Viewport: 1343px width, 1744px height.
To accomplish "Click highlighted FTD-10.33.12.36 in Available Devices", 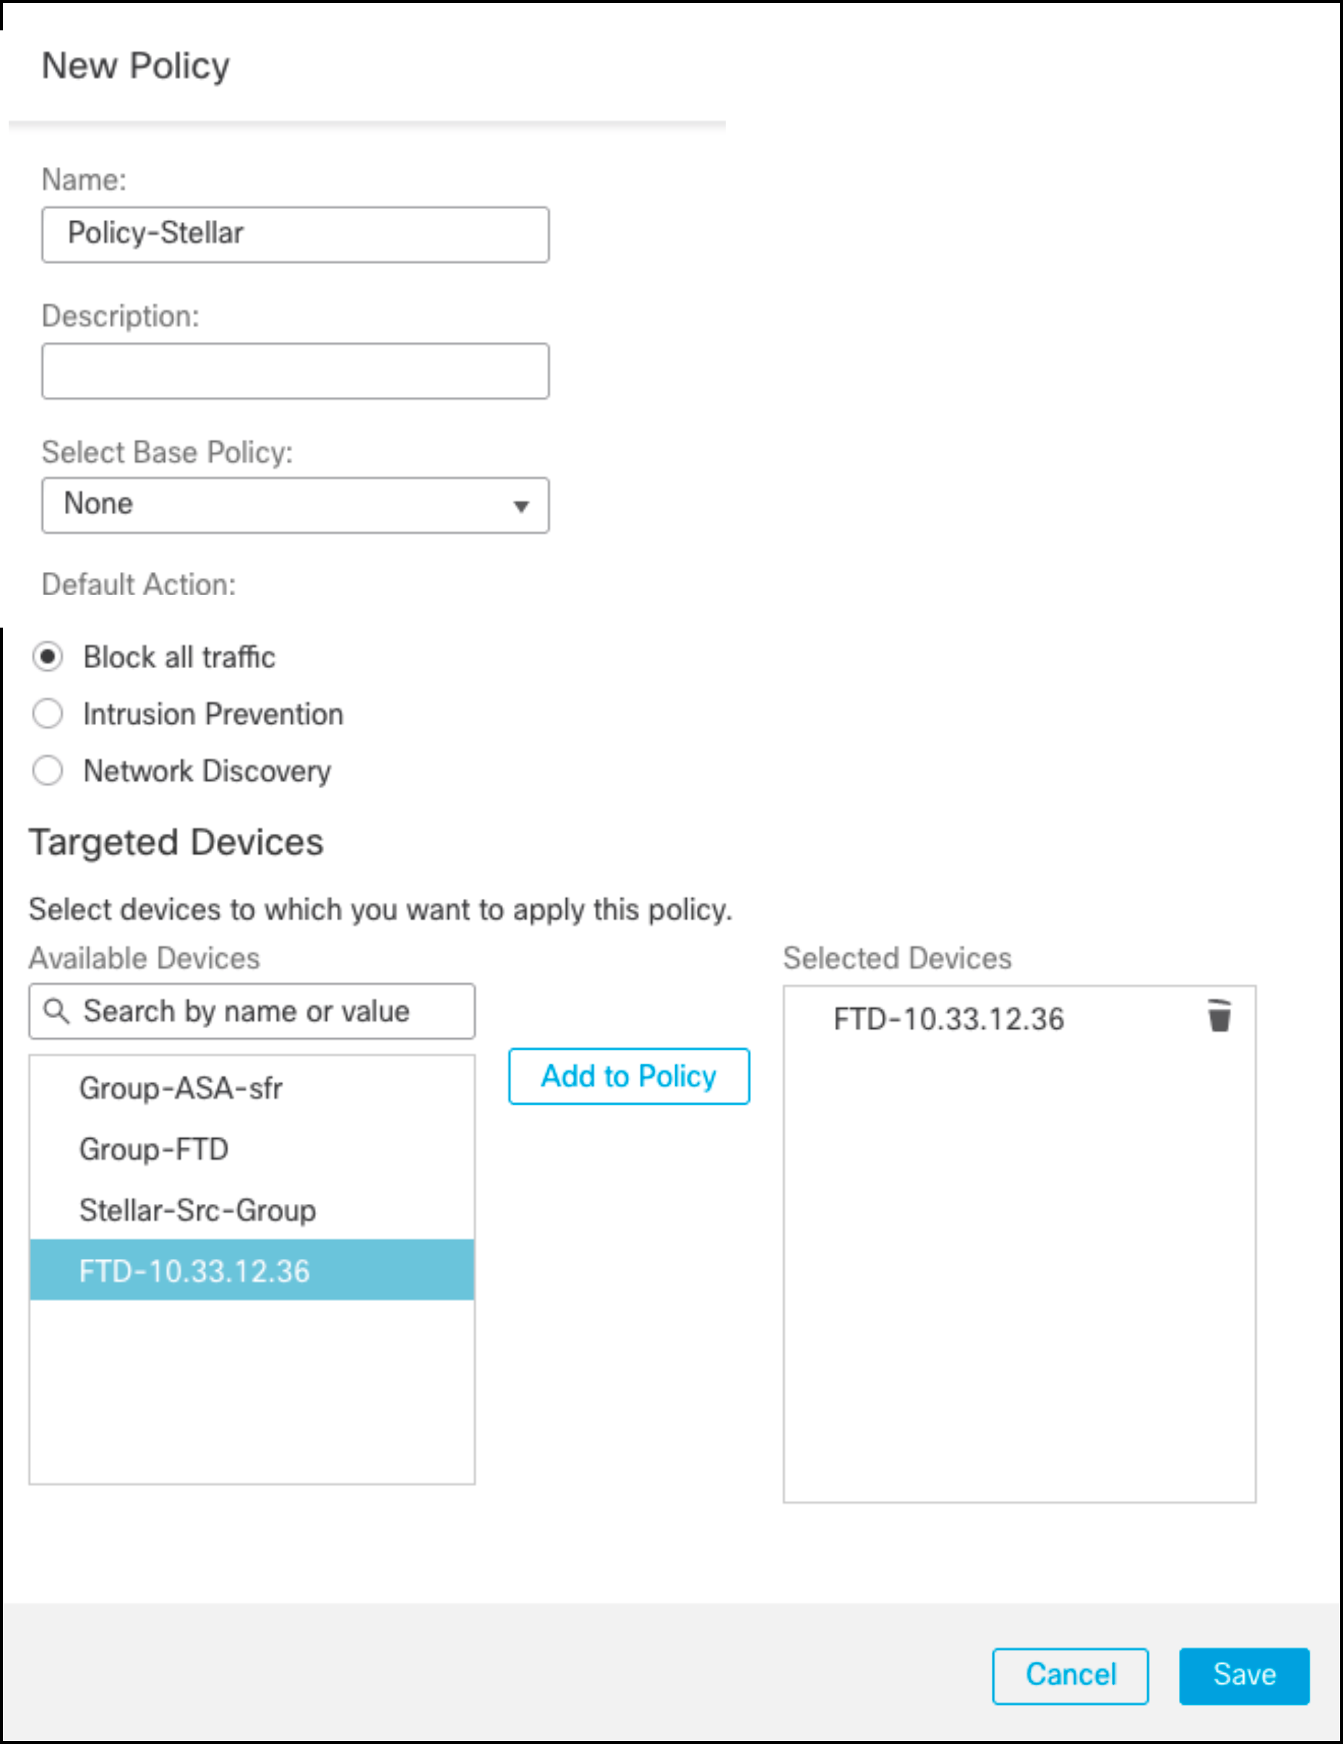I will (x=194, y=1270).
